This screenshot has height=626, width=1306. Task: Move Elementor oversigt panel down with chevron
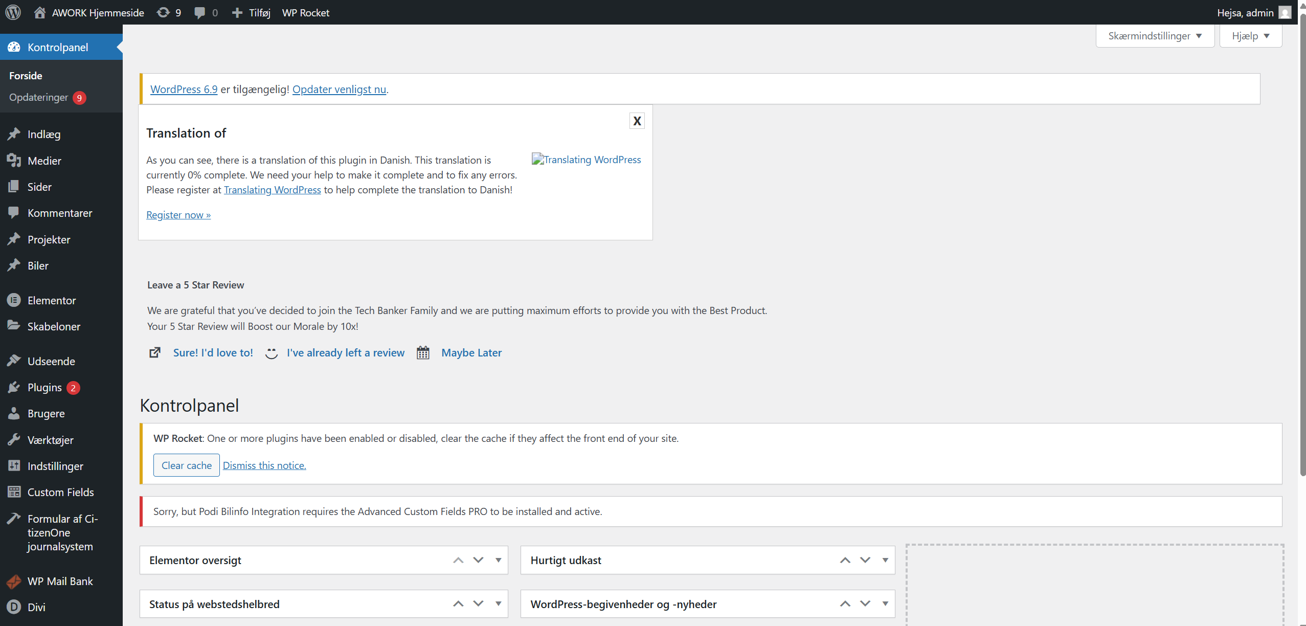coord(478,560)
